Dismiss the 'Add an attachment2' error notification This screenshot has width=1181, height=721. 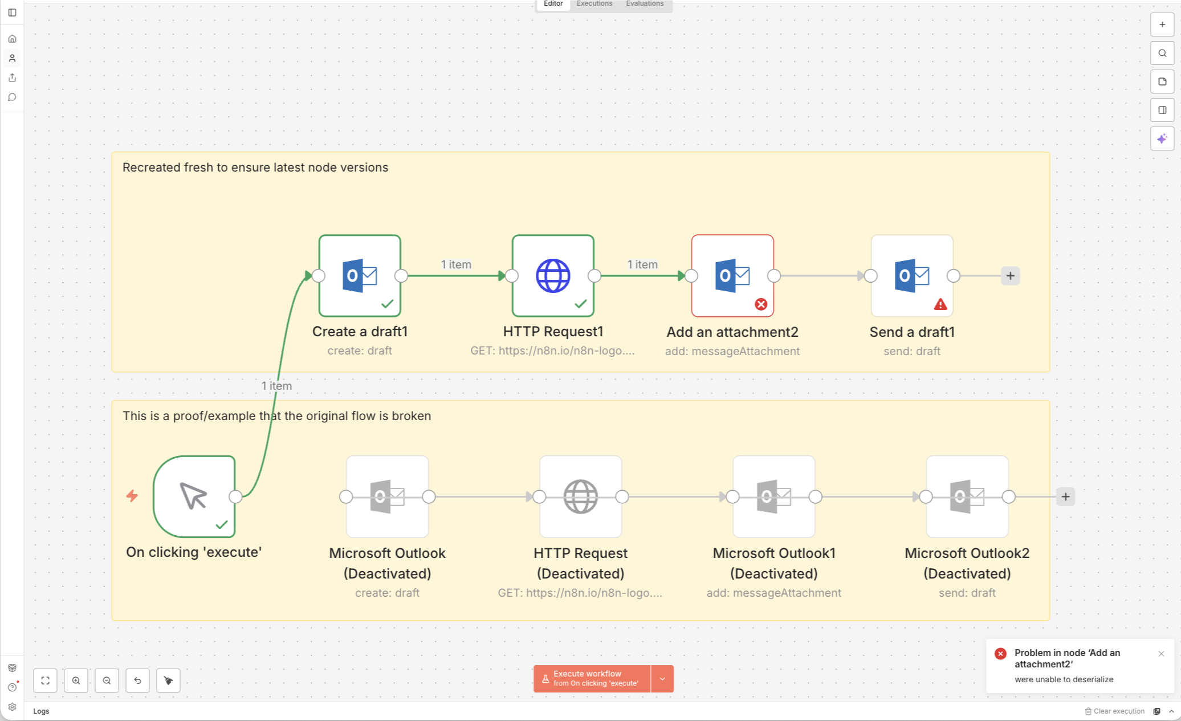pyautogui.click(x=1161, y=654)
